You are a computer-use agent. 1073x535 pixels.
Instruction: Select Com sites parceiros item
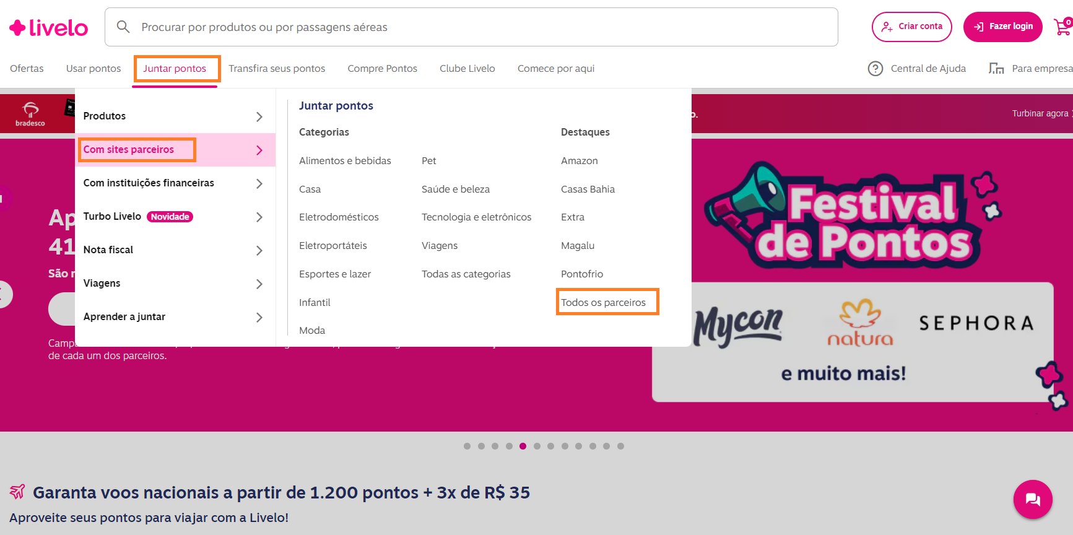pos(129,149)
